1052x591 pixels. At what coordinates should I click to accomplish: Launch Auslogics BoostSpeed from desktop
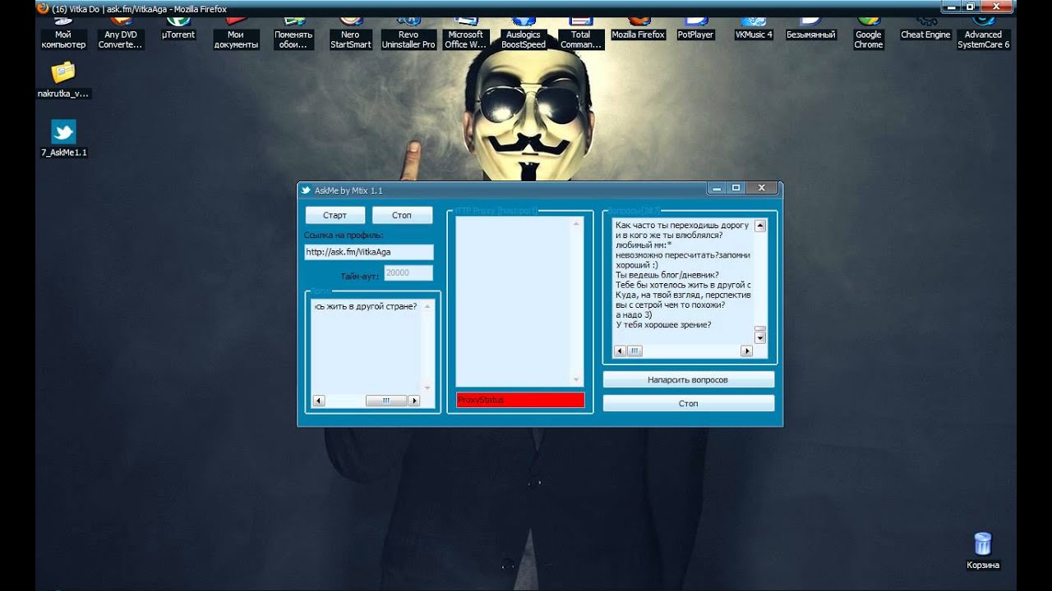coord(524,33)
